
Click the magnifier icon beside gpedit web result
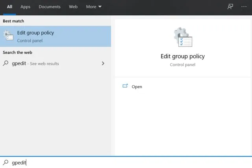[x=6, y=63]
